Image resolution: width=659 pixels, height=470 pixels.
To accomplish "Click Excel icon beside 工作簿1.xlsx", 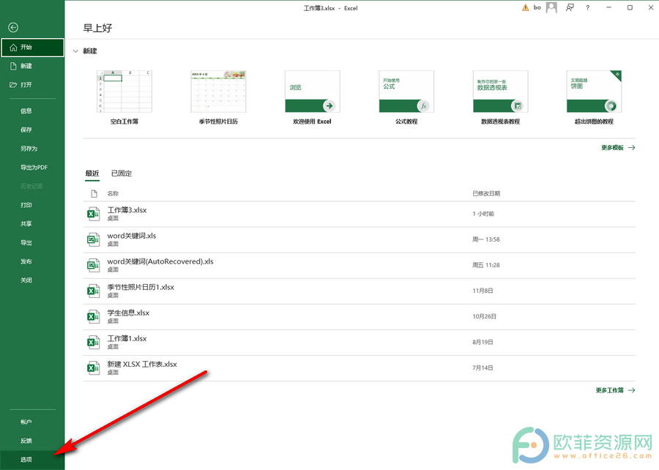I will (93, 343).
